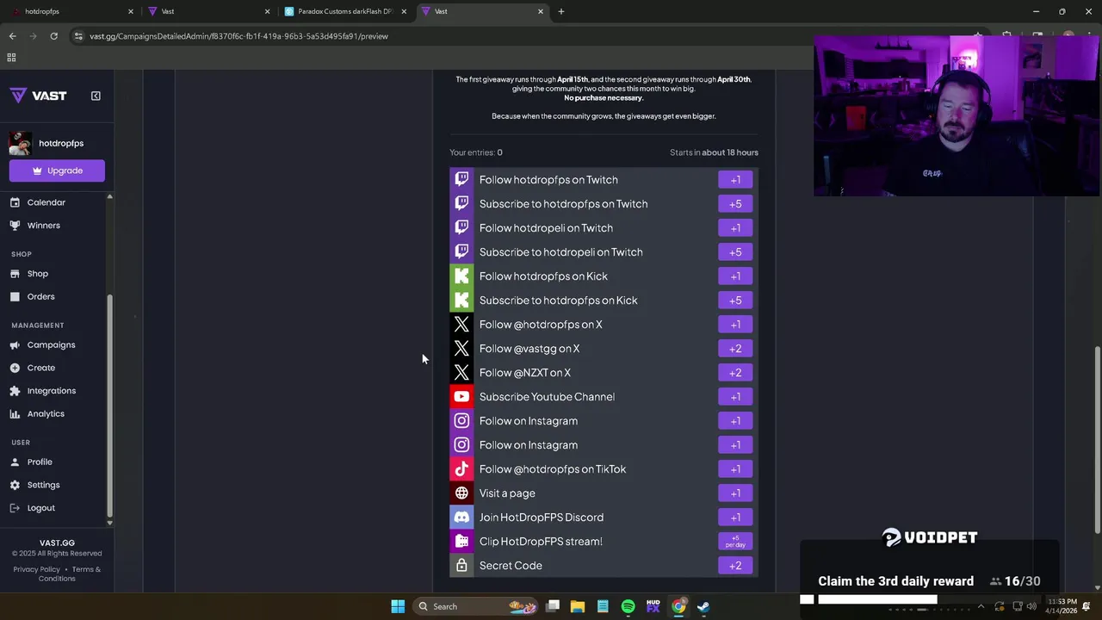Viewport: 1102px width, 620px height.
Task: Click the +2 Secret Code button
Action: click(x=735, y=566)
